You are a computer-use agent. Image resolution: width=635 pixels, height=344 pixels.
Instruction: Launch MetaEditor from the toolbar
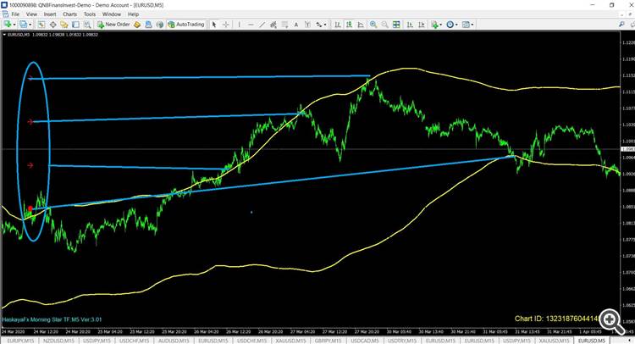tap(137, 25)
